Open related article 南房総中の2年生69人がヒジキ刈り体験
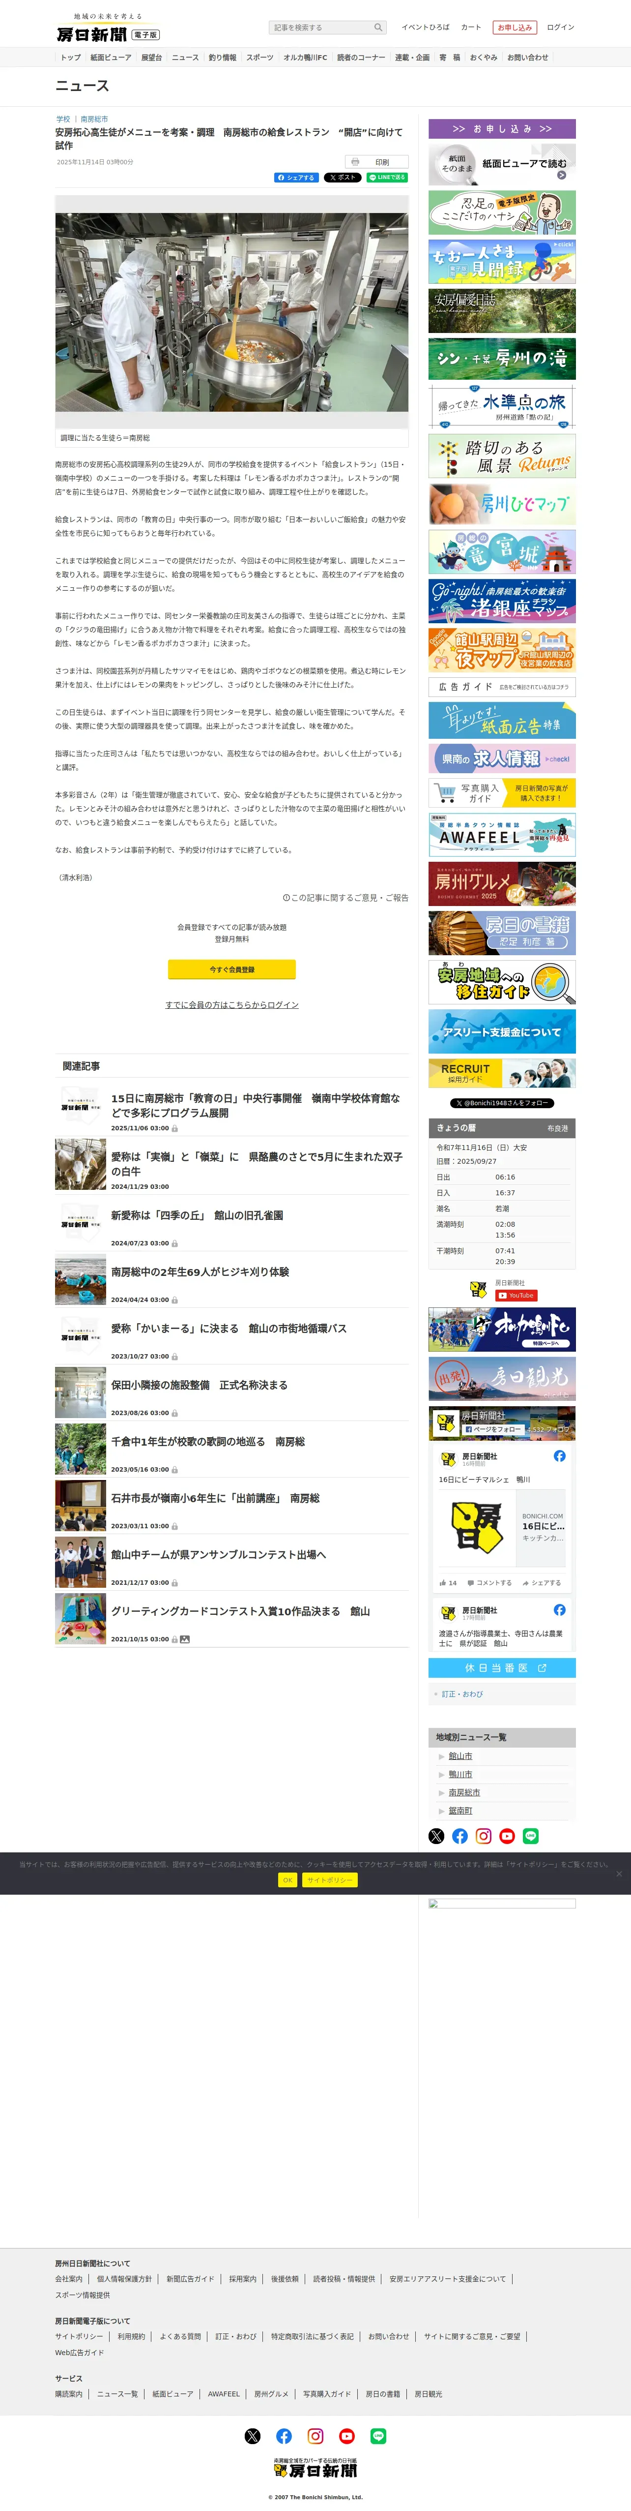Viewport: 631px width, 2511px height. (200, 1272)
